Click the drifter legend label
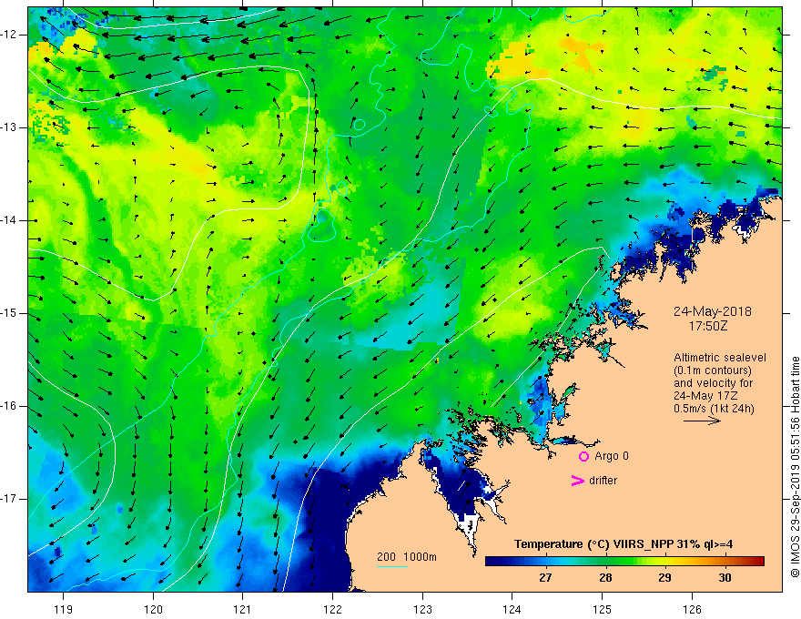The image size is (801, 619). [x=603, y=481]
